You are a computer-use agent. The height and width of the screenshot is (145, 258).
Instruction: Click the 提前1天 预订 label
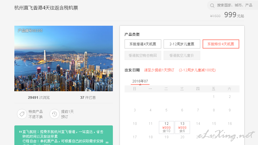(x=67, y=114)
